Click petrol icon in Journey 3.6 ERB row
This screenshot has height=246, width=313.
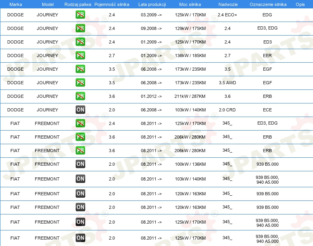(80, 96)
